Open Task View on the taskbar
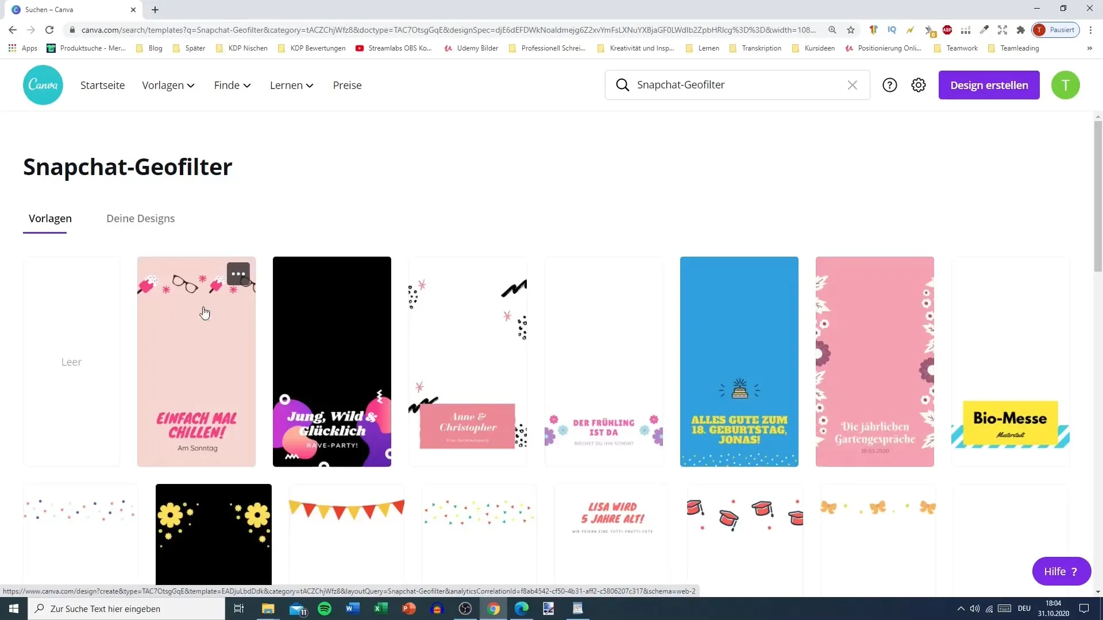 pyautogui.click(x=239, y=609)
